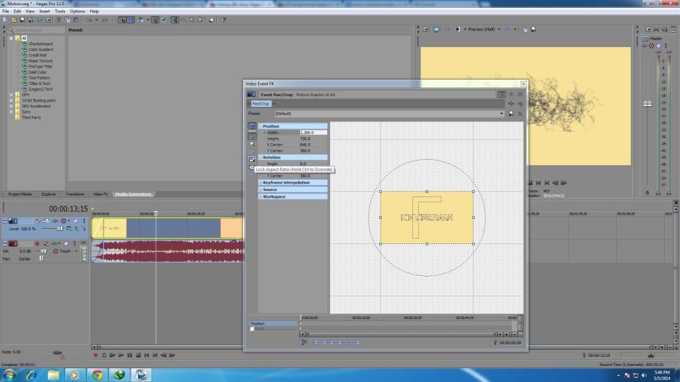Click the Open project folder icon
Screen dimensions: 680x382
13,20
